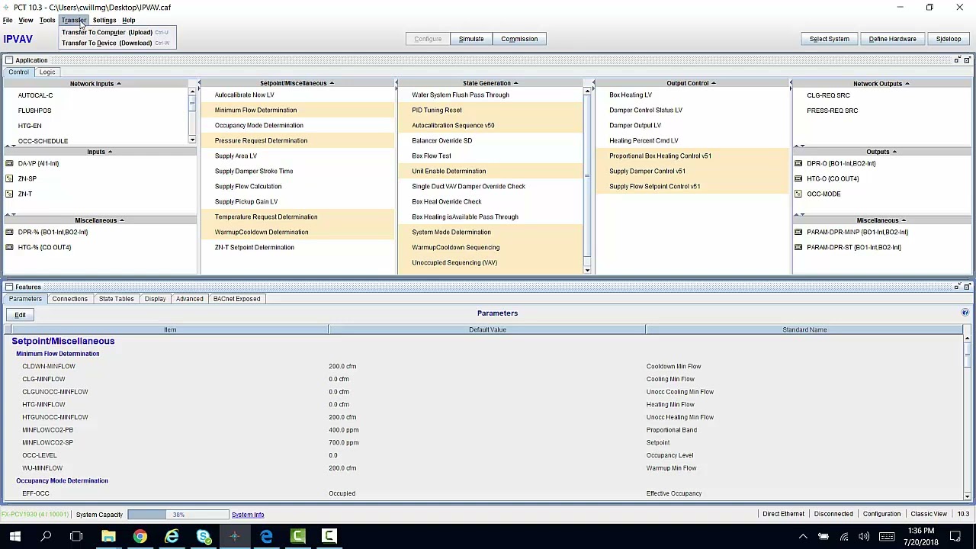976x549 pixels.
Task: Click the Commission button
Action: (519, 39)
